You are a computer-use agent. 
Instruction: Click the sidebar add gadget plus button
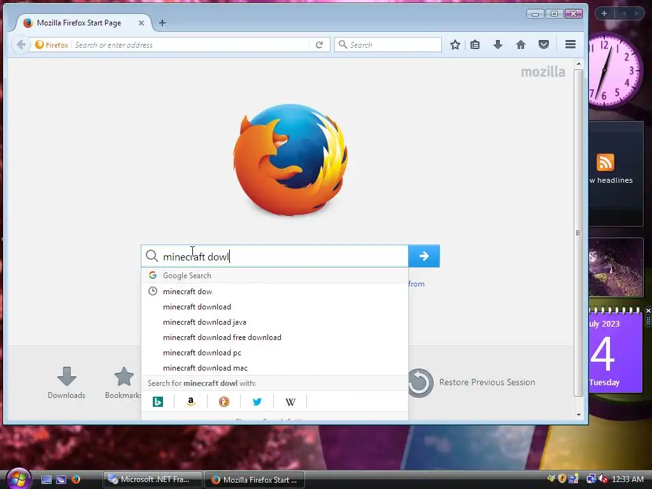[604, 14]
